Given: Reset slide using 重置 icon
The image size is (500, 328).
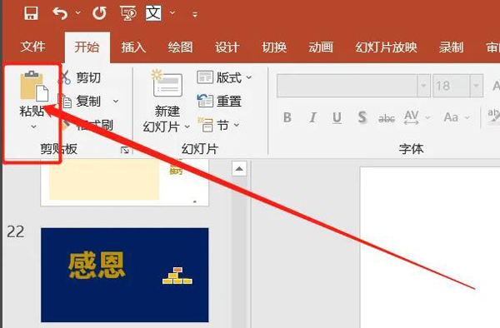Looking at the screenshot, I should (x=205, y=101).
